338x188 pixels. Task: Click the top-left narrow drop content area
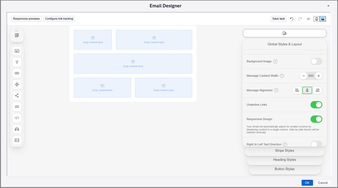tap(93, 39)
